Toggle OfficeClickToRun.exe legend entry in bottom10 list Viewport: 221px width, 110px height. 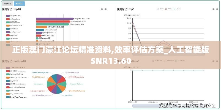[x=17, y=78]
